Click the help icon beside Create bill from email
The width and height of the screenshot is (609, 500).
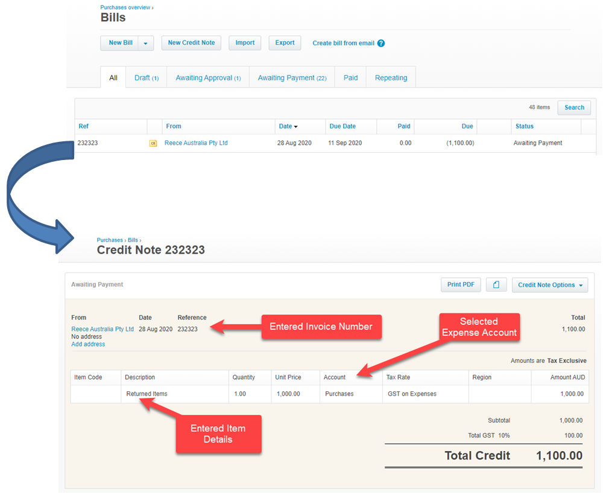tap(381, 43)
